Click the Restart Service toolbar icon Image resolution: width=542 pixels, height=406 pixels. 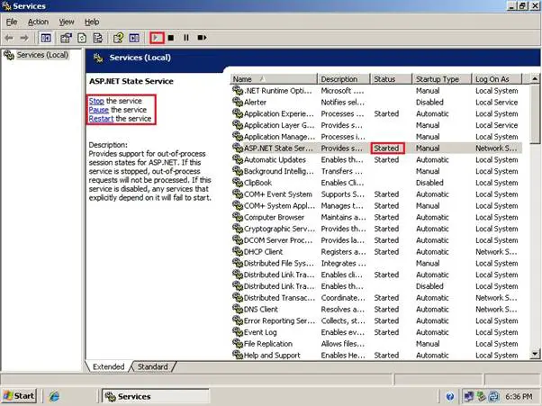(x=202, y=38)
